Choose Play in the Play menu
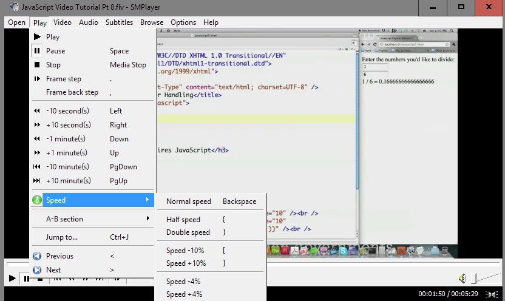The height and width of the screenshot is (301, 505). (93, 36)
